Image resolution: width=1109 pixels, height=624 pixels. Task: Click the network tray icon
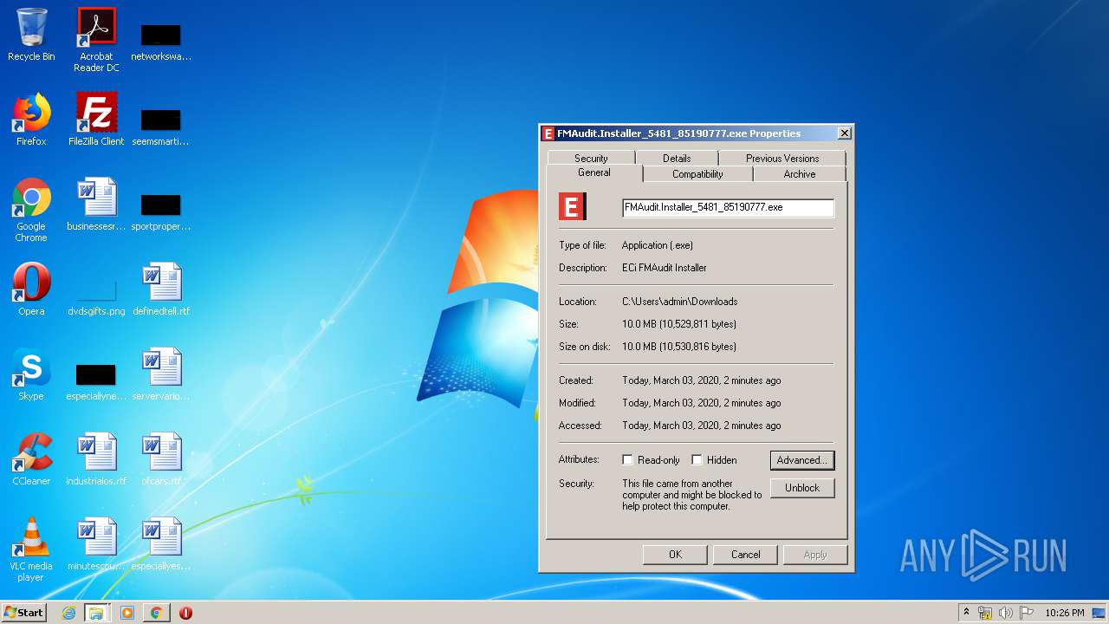pos(985,613)
